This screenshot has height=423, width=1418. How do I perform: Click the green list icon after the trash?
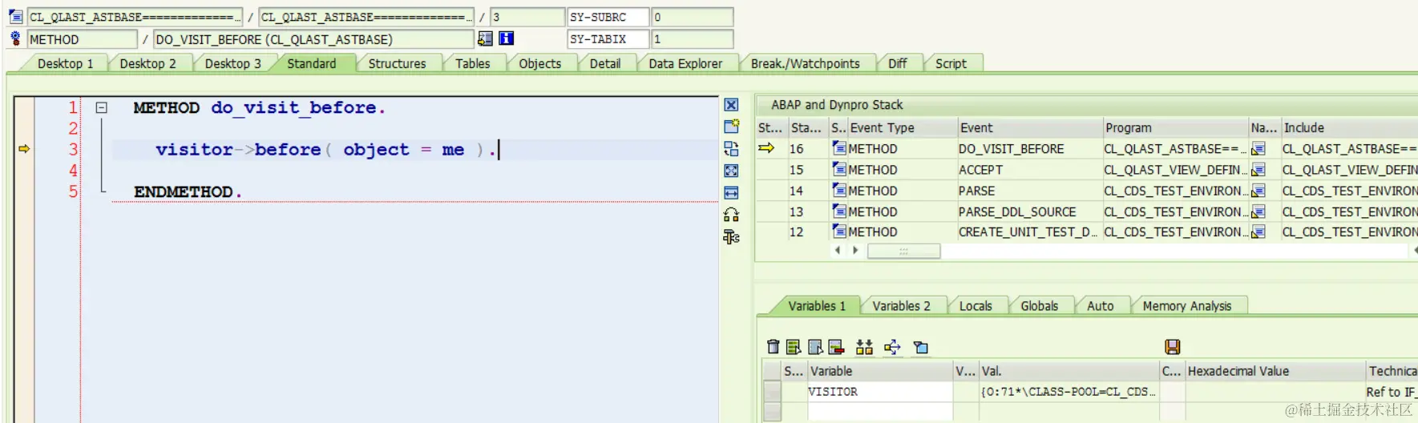point(794,347)
